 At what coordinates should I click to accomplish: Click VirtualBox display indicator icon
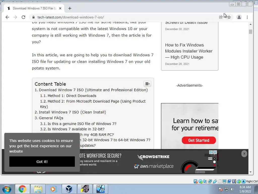224,181
